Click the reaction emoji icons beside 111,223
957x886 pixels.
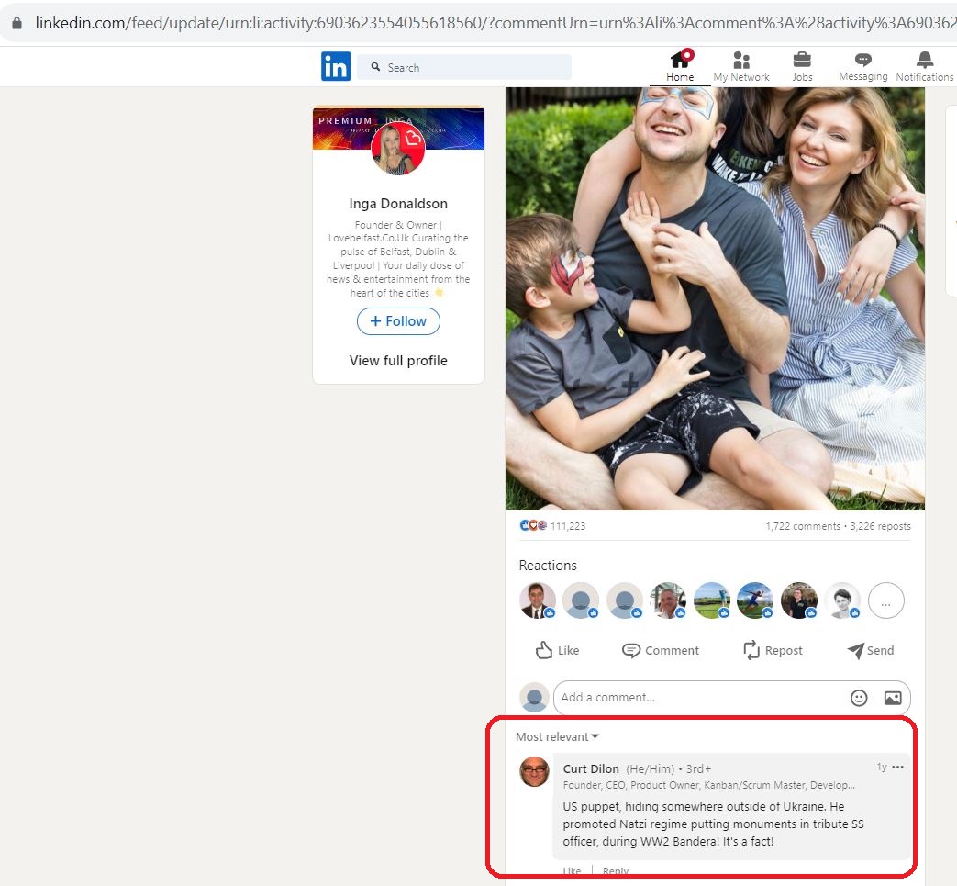click(533, 525)
